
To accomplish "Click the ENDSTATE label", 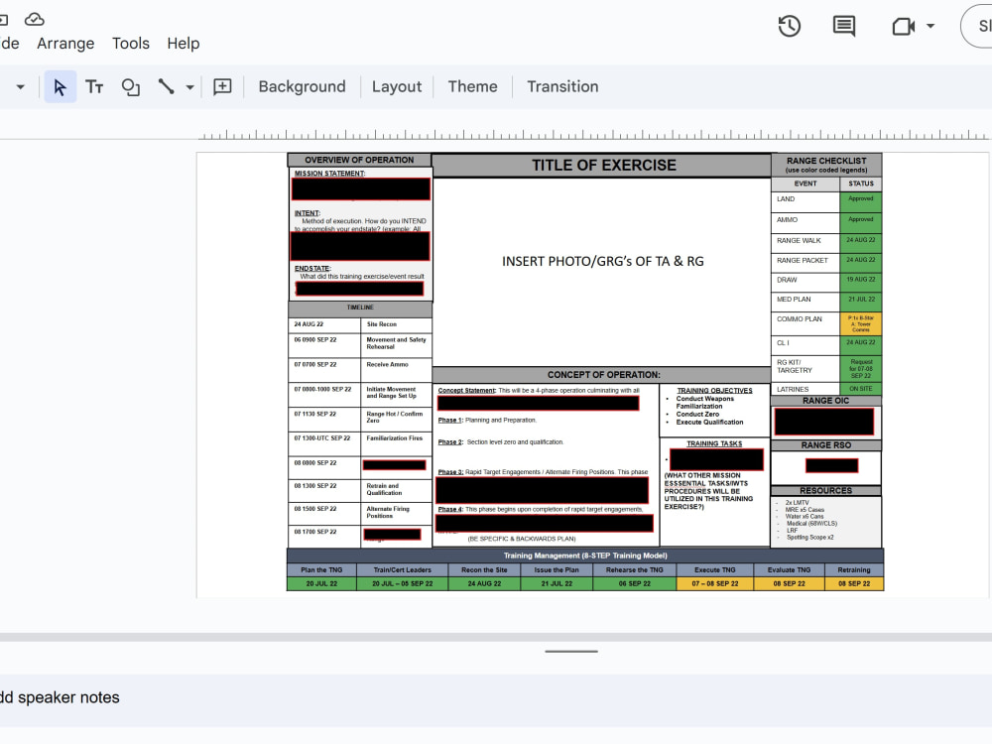I will pyautogui.click(x=311, y=268).
